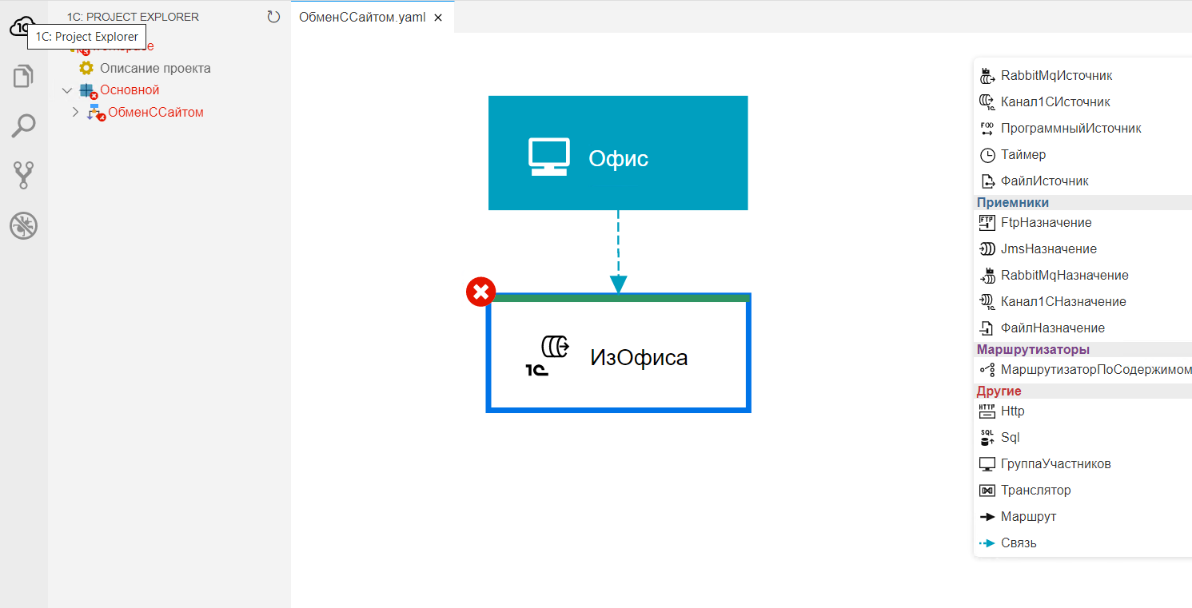The width and height of the screenshot is (1192, 608).
Task: Select the Офис node on the diagram
Action: pos(618,153)
